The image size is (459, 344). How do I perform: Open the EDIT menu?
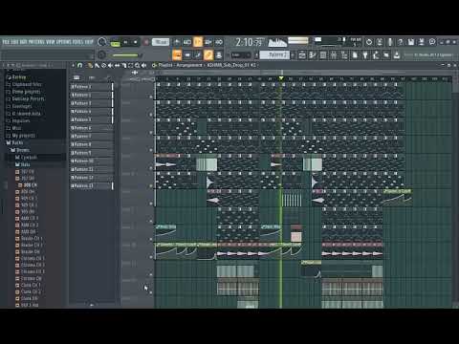click(x=15, y=42)
